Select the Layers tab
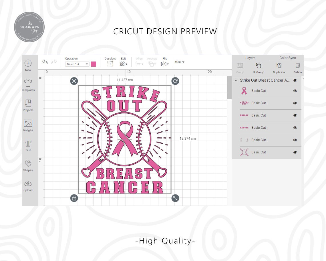326x261 pixels. tap(250, 58)
